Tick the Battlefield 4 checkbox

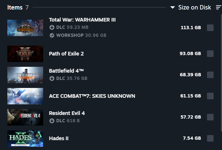(x=210, y=75)
